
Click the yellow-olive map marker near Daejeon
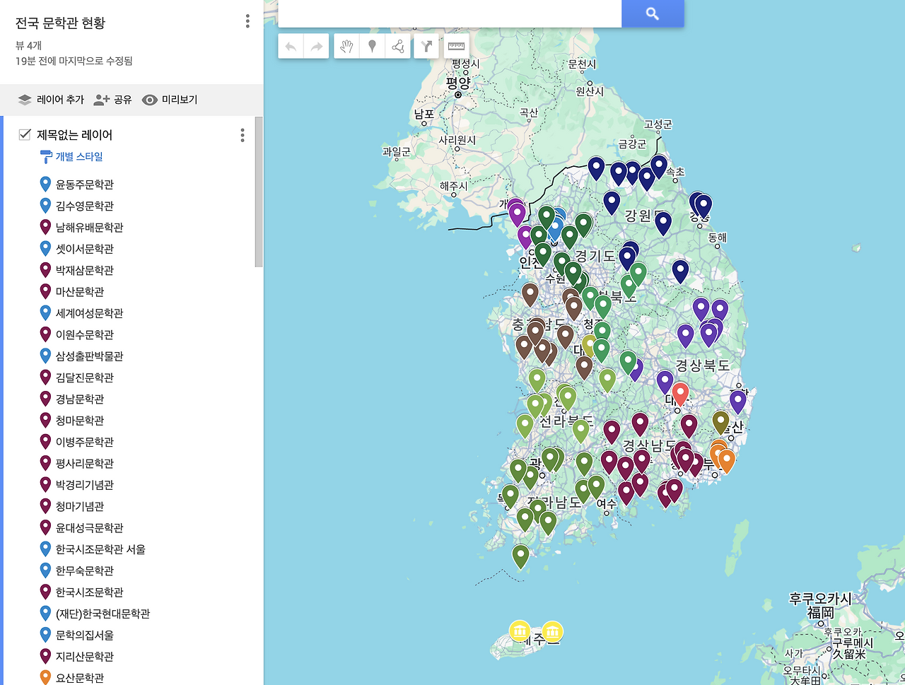(x=590, y=345)
